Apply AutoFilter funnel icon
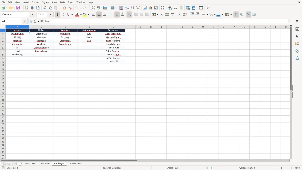This screenshot has height=170, width=302. pos(138,8)
